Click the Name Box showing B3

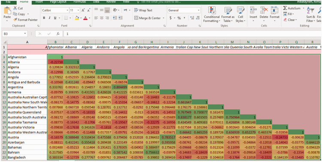(x=13, y=33)
